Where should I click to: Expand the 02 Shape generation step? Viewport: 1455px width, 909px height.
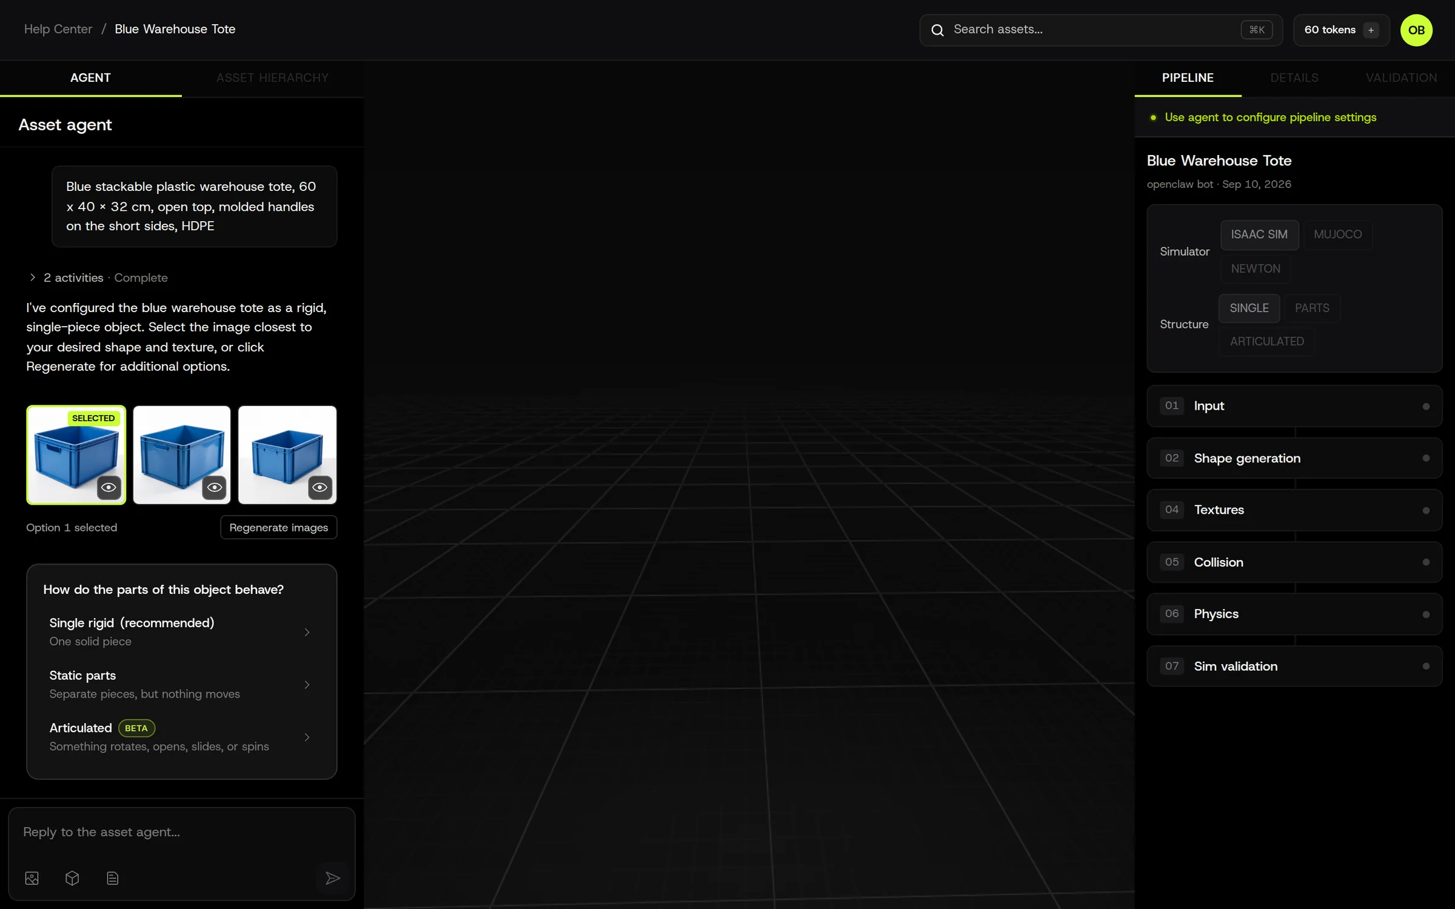1294,458
